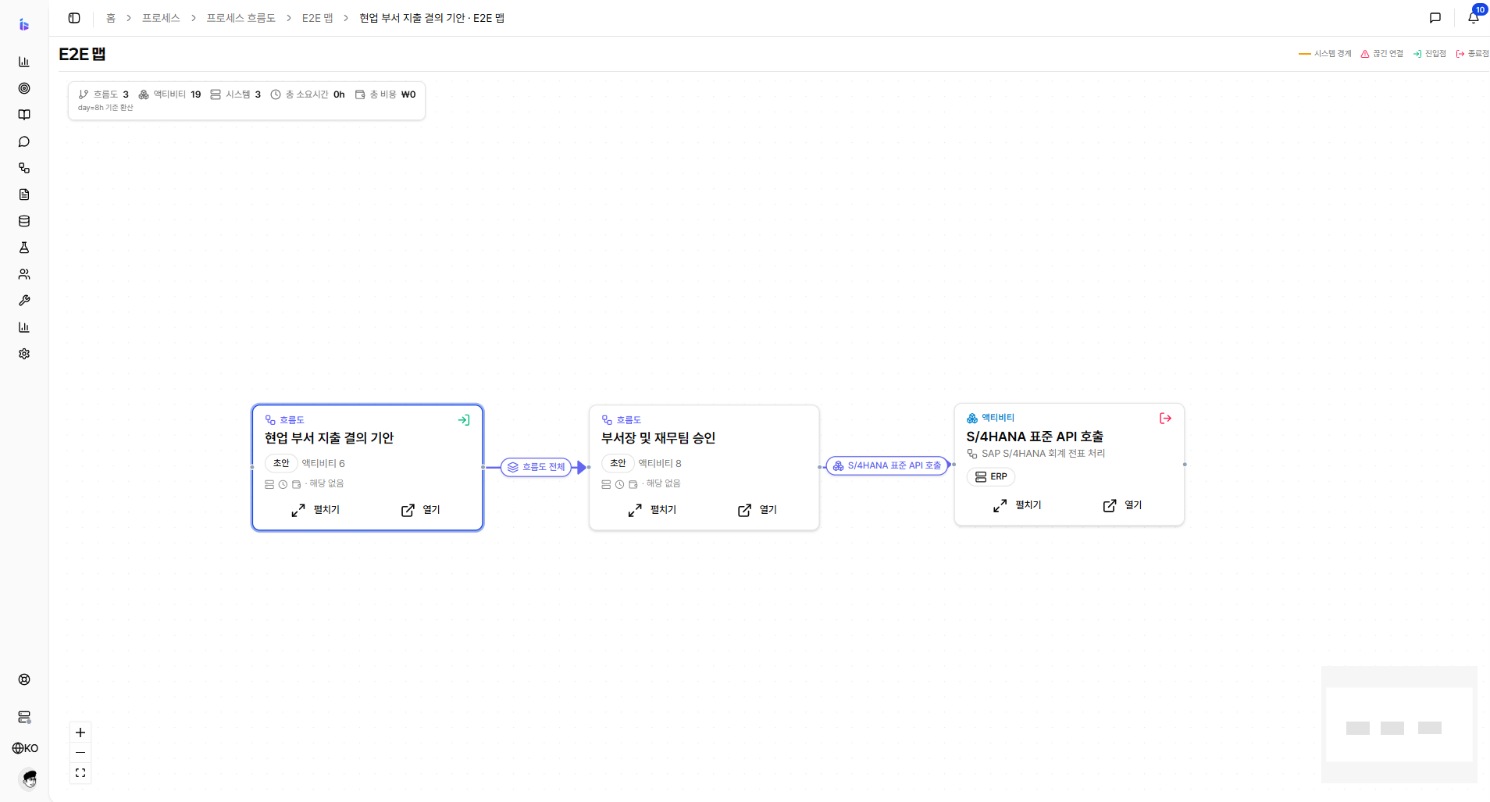1490x802 pixels.
Task: Open the book library sidebar icon
Action: click(24, 115)
